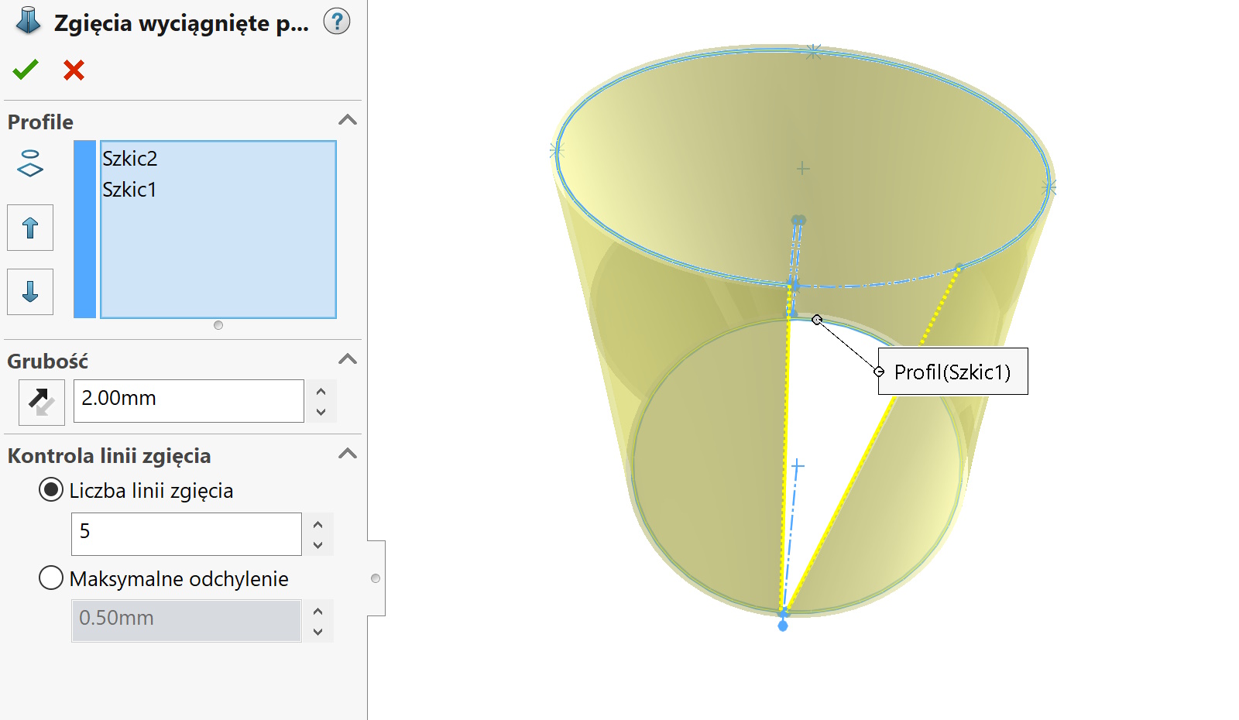The image size is (1239, 720).
Task: Increase the thickness value with up arrow
Action: [x=321, y=391]
